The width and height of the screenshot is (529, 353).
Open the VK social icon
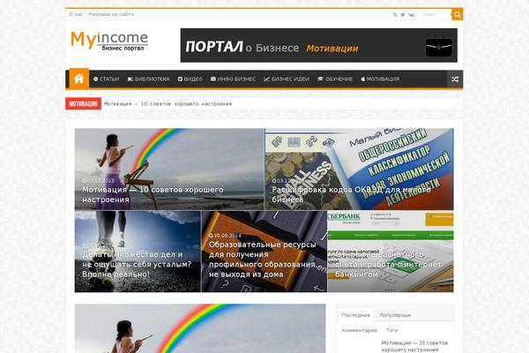411,15
